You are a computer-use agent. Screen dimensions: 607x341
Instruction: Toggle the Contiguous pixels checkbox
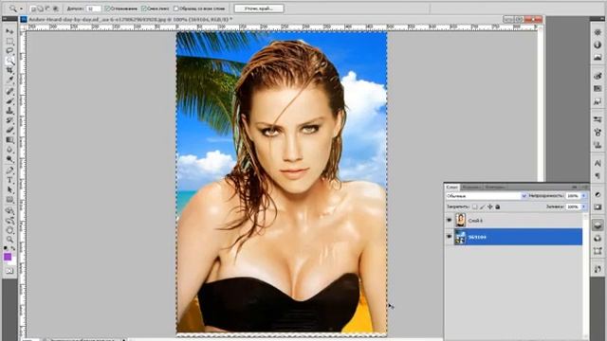point(144,9)
